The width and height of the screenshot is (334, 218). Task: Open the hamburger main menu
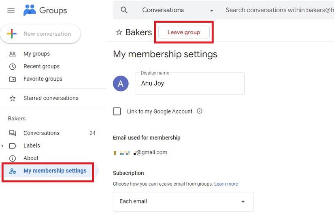coord(11,10)
